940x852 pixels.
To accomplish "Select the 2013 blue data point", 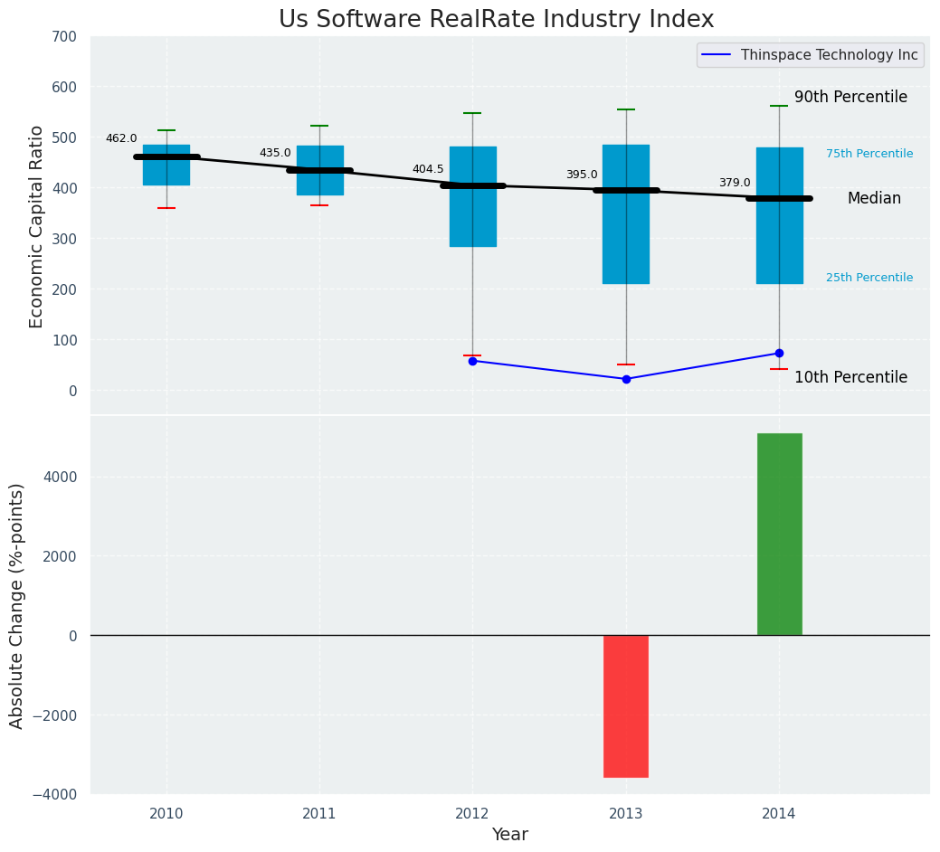I will click(626, 379).
